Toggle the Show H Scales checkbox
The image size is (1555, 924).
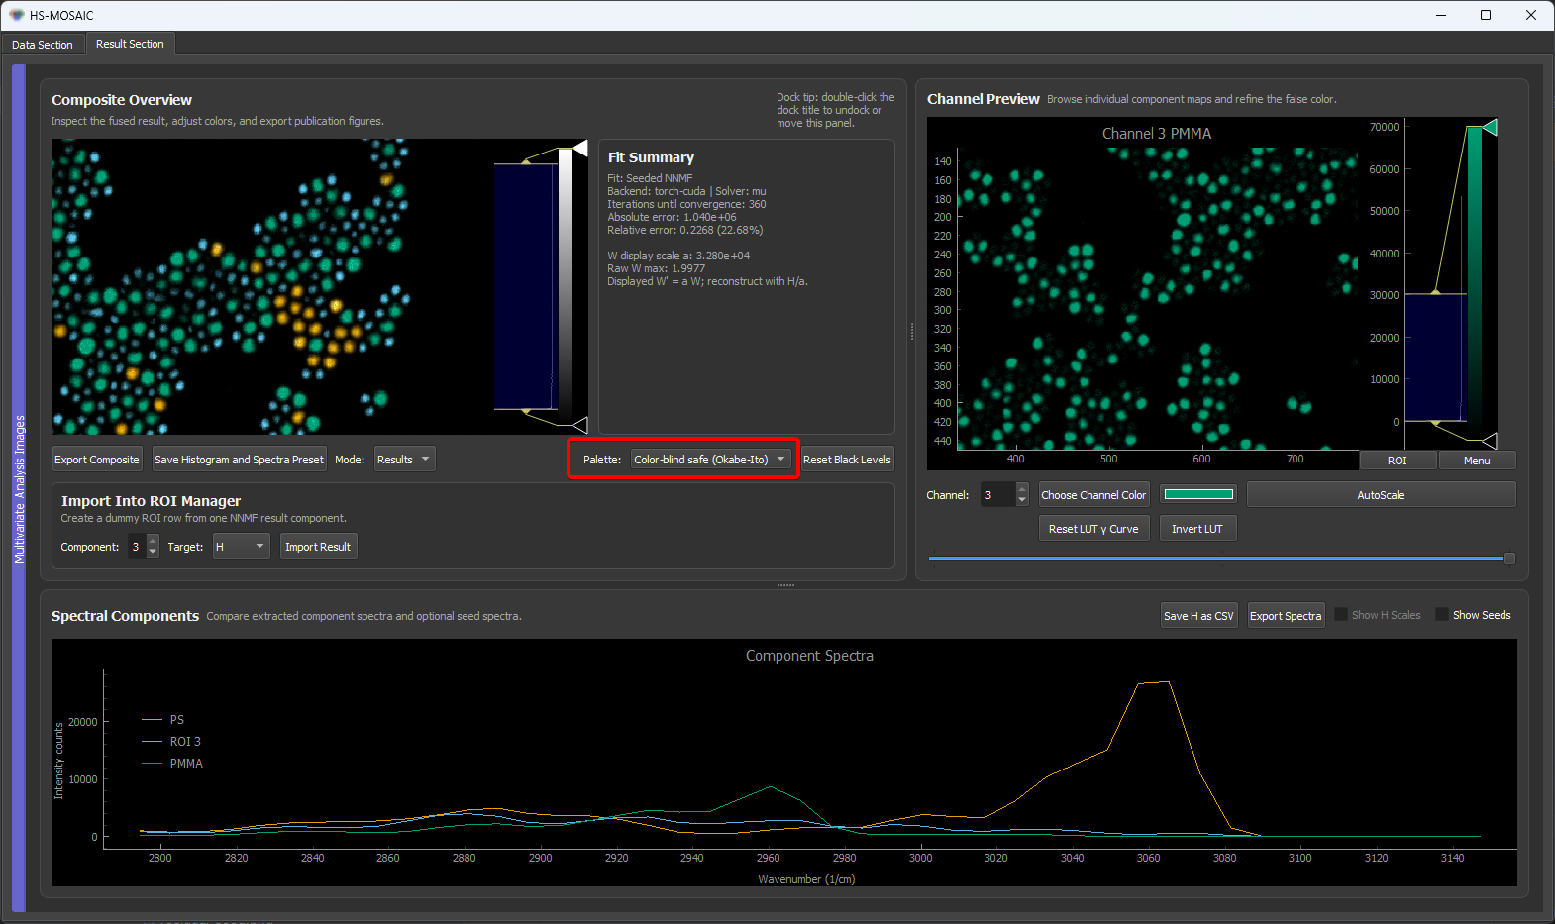point(1342,615)
